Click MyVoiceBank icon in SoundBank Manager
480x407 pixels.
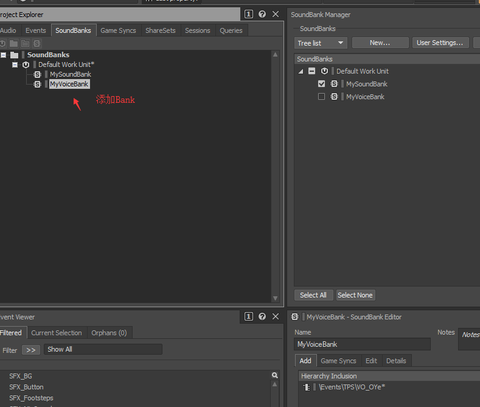tap(334, 97)
